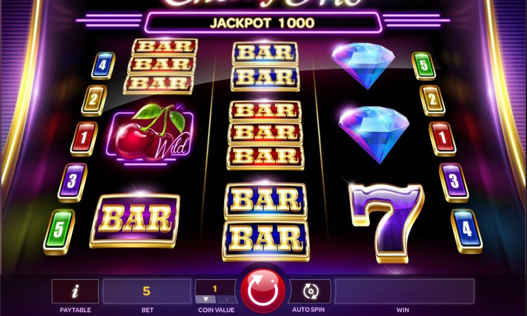The image size is (527, 316).
Task: Increase coin value with the up arrow
Action: [x=227, y=299]
